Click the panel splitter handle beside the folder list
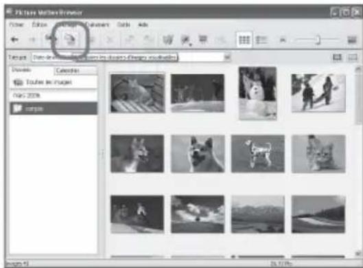Image resolution: width=363 pixels, height=268 pixels. tap(102, 154)
